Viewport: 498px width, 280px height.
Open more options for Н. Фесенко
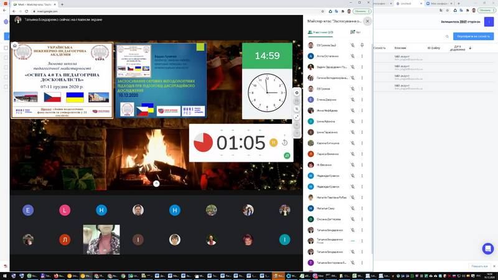click(x=362, y=165)
